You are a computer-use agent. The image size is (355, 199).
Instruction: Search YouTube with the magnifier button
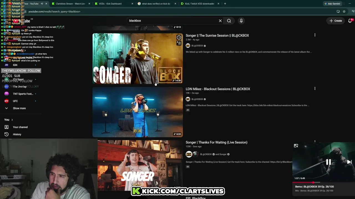pos(229,21)
